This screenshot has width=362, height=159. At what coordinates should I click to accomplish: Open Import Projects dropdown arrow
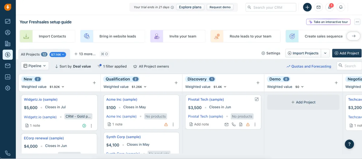(x=325, y=53)
